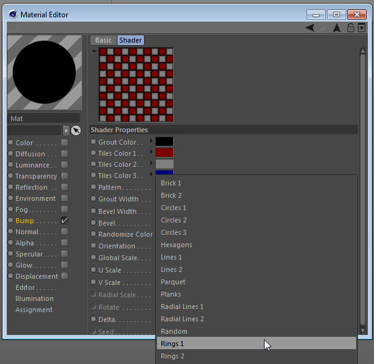Select the Normal channel label

[x=27, y=232]
